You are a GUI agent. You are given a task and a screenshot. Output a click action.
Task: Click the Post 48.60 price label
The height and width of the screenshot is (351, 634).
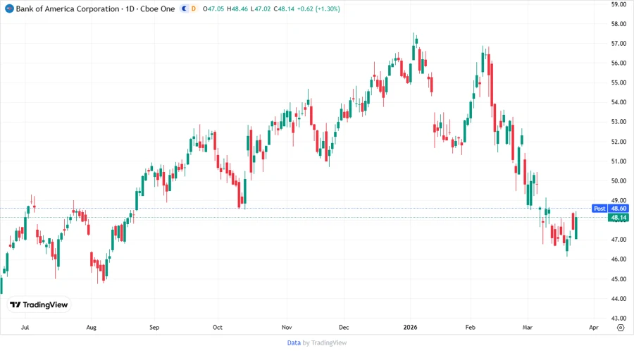click(609, 209)
